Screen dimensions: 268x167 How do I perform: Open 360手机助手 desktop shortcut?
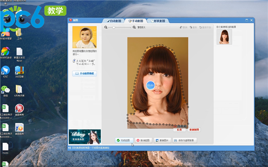tap(6, 53)
